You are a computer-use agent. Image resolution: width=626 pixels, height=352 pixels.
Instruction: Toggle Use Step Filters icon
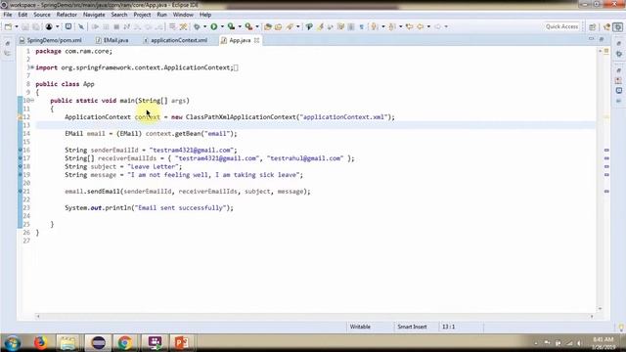coord(183,26)
